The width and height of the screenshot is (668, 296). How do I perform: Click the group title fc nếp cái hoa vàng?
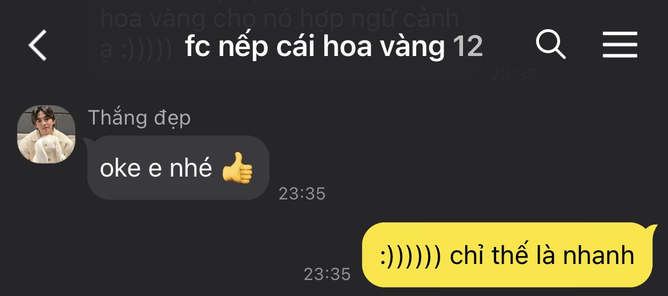315,46
